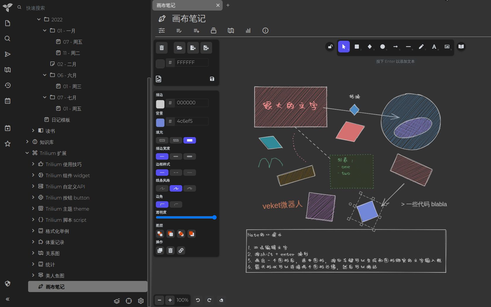Viewport: 491px width, 307px height.
Task: Toggle sharp corner edge style
Action: [162, 204]
